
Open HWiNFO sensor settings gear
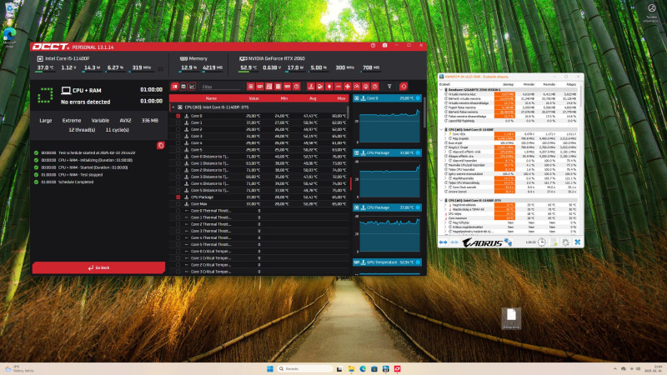pos(565,242)
